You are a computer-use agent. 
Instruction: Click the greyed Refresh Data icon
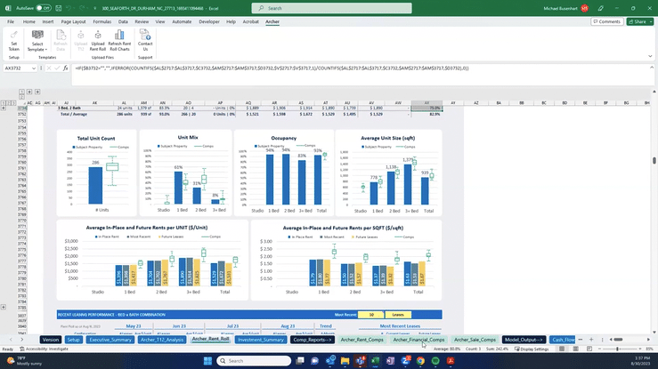point(61,41)
